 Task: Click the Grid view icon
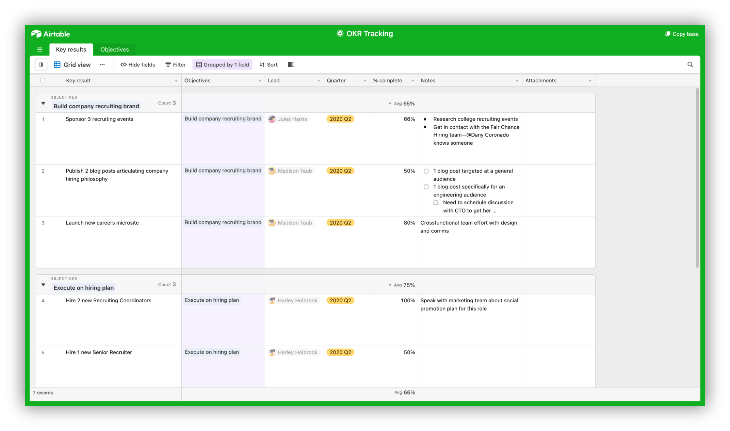pos(56,64)
